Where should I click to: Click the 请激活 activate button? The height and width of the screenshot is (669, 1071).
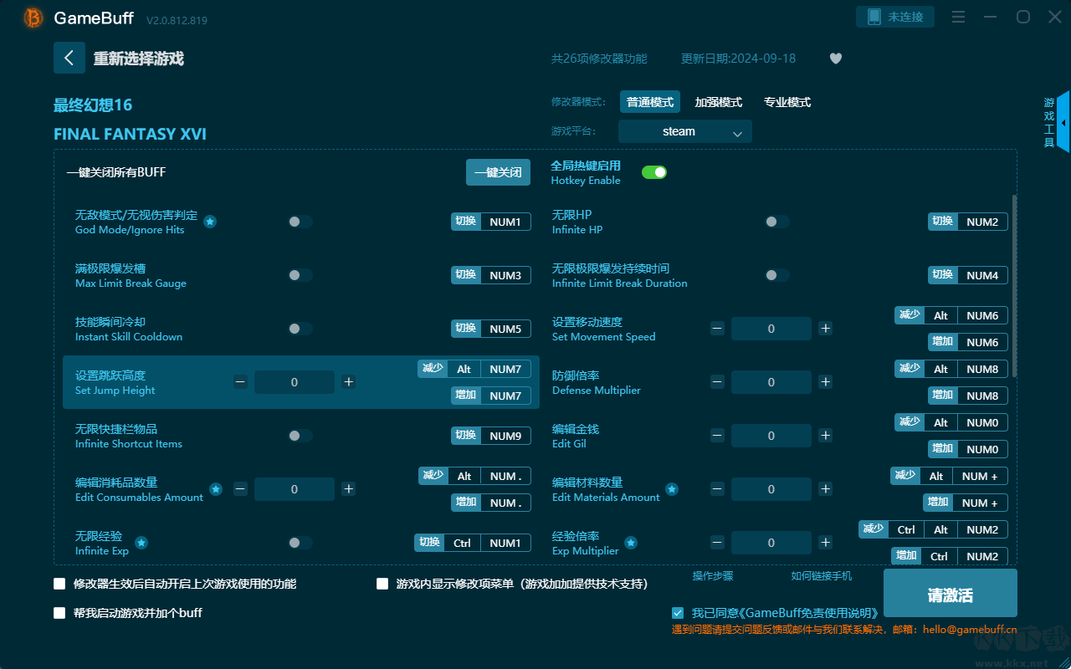pyautogui.click(x=951, y=593)
